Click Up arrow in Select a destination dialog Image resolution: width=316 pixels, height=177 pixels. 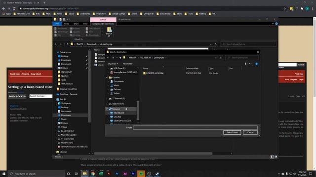(120, 58)
